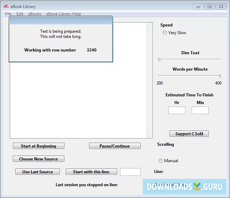Viewport: 230px width, 198px height.
Task: Maximize the eBook Library window
Action: [209, 7]
